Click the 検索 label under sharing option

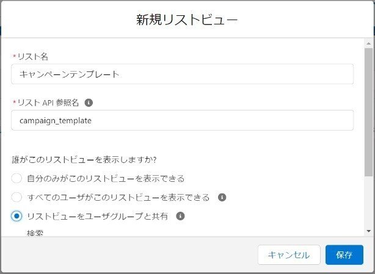[35, 233]
